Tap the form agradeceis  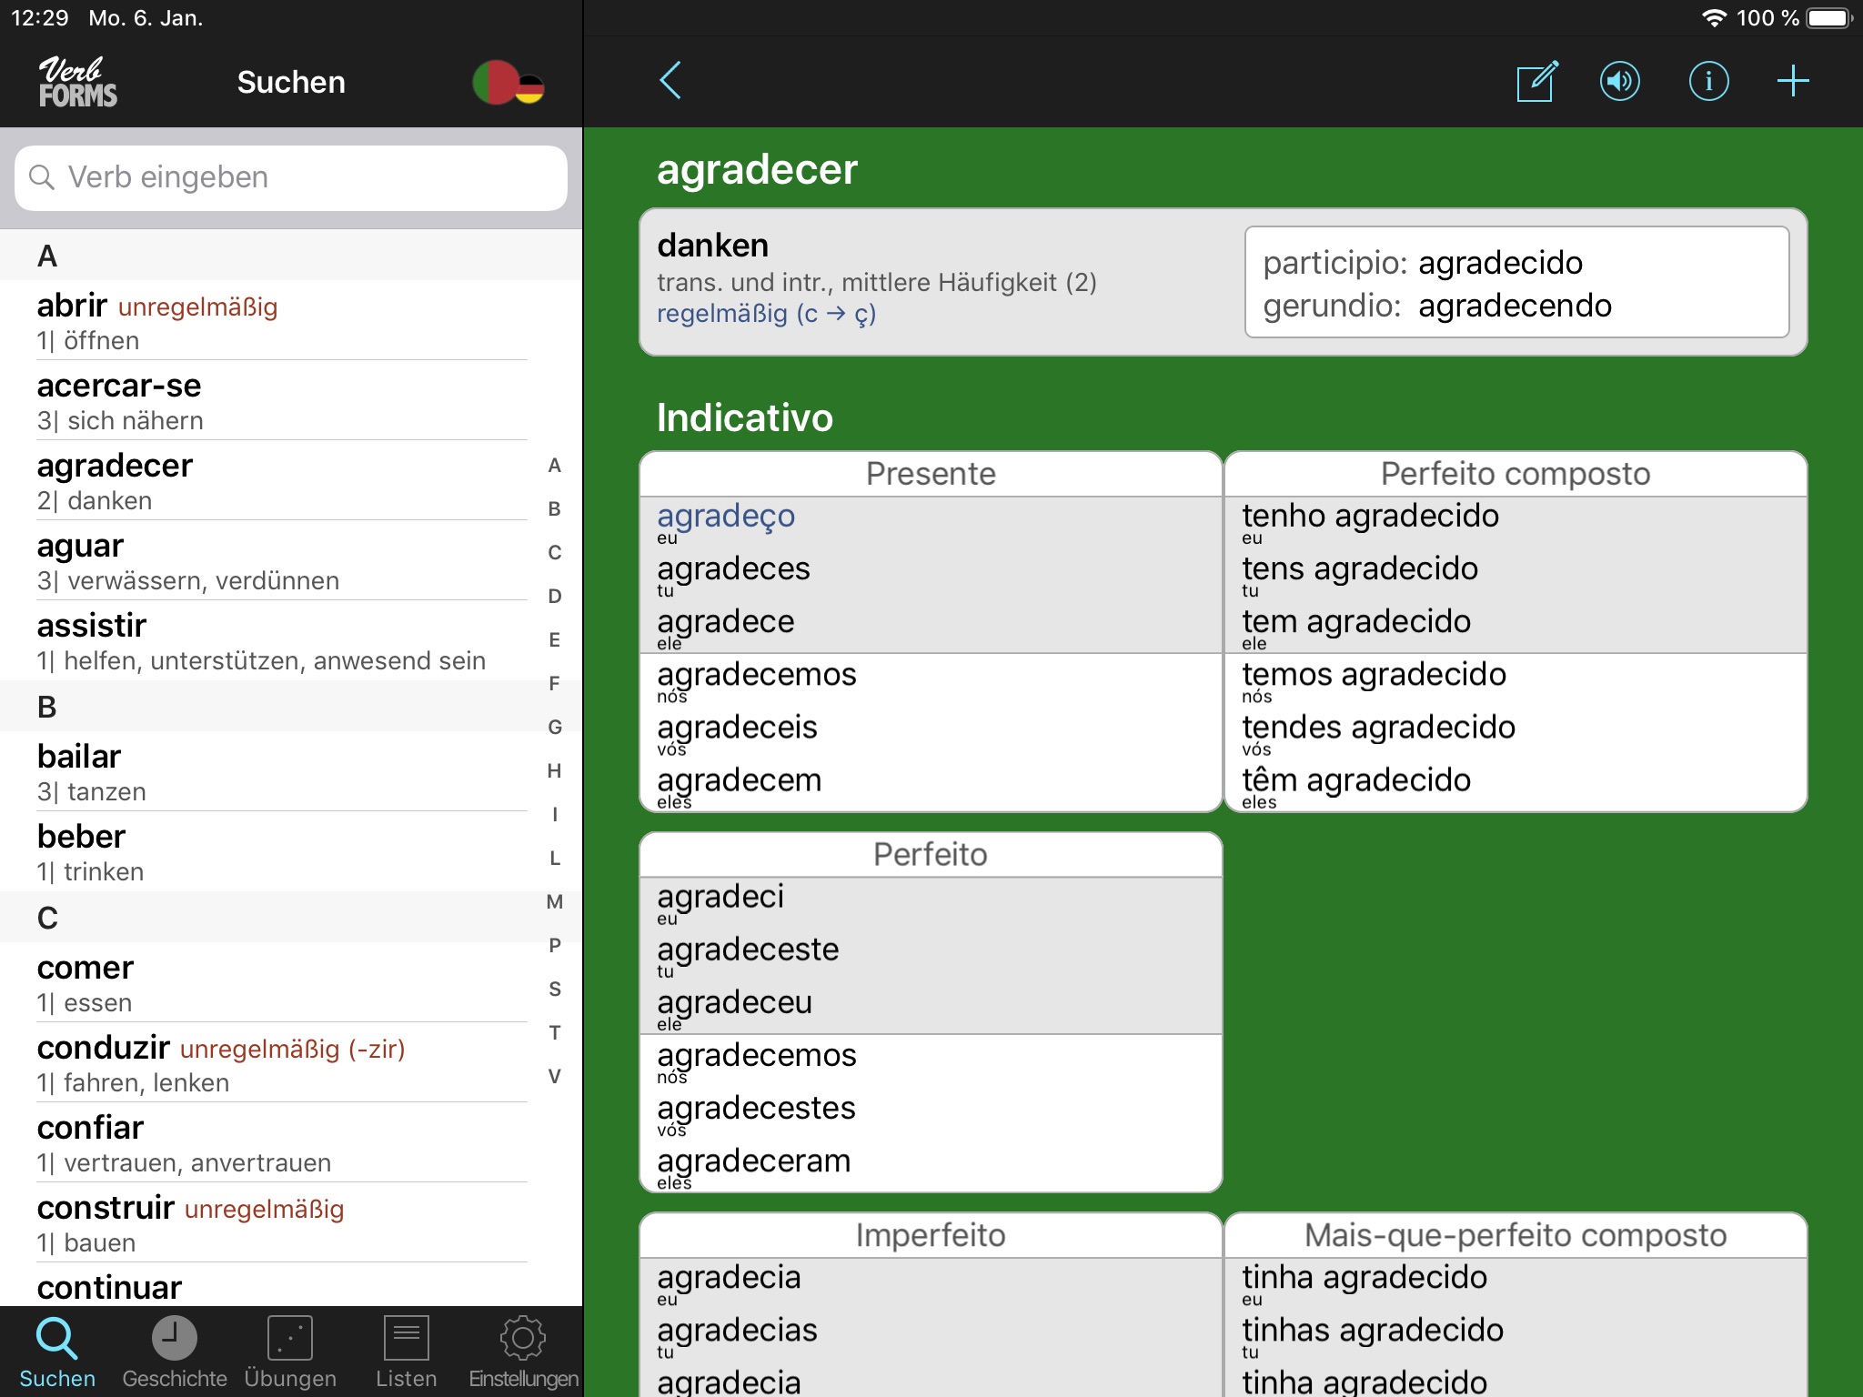[x=737, y=728]
